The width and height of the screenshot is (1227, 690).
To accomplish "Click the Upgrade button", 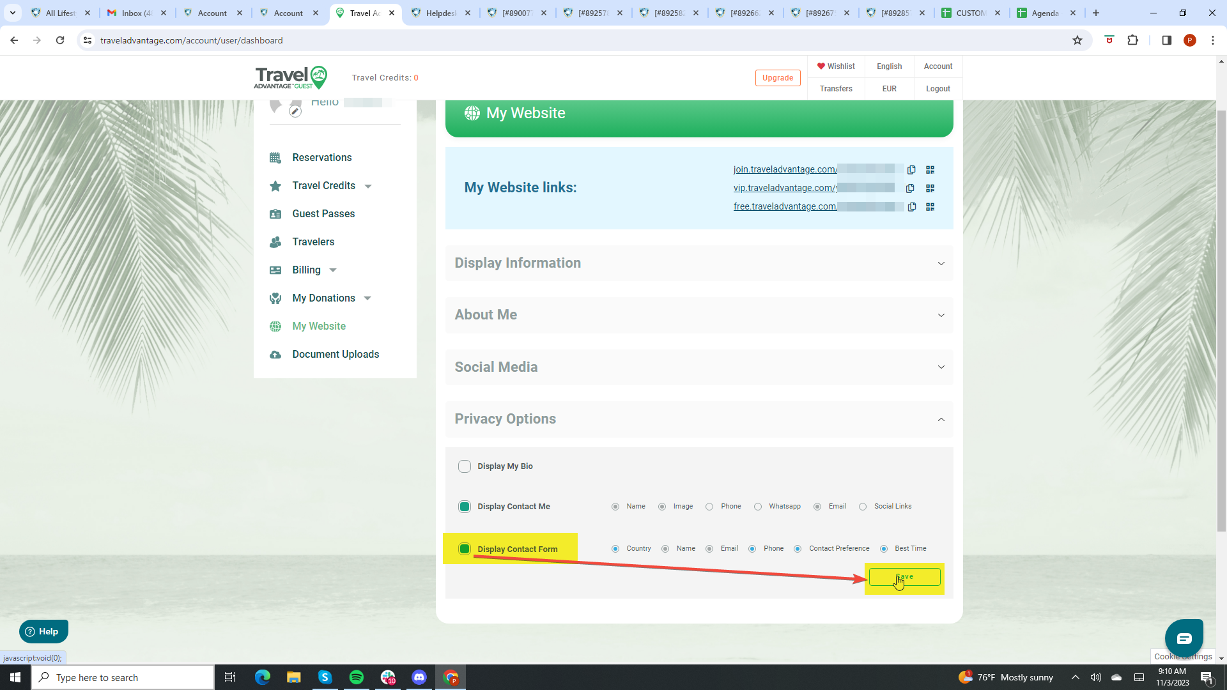I will [777, 78].
